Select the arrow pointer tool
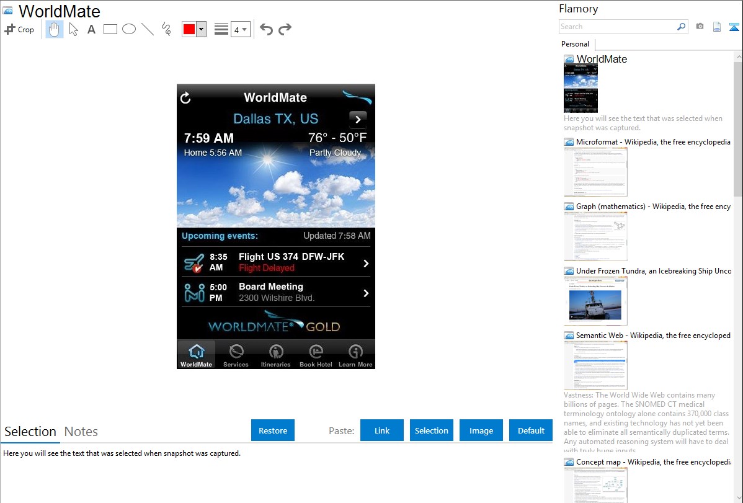This screenshot has width=743, height=503. point(73,29)
